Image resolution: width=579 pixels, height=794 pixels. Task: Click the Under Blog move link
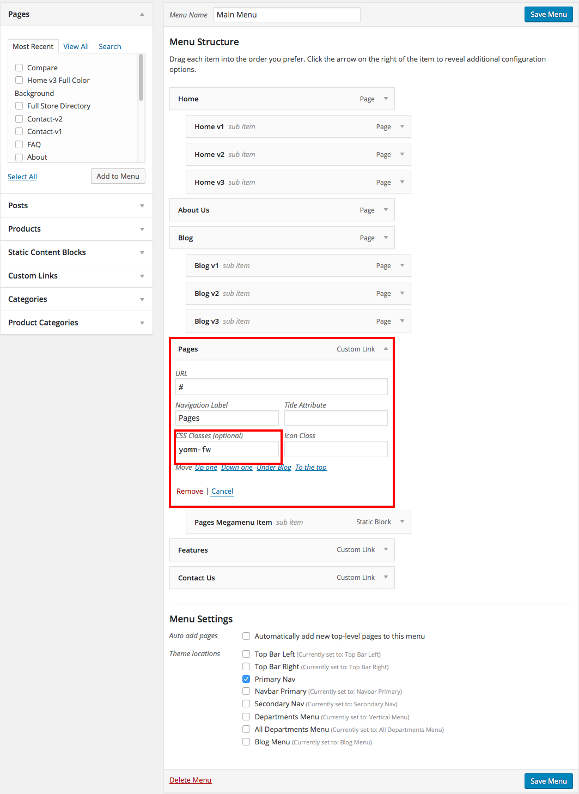(274, 467)
